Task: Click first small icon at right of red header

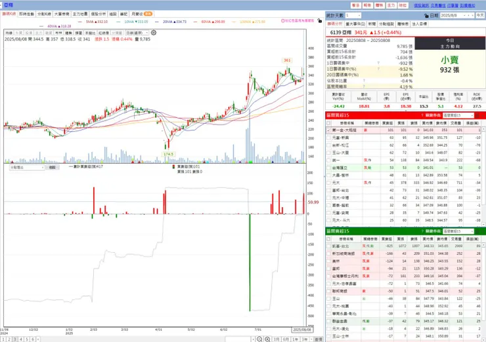Action: [x=477, y=115]
